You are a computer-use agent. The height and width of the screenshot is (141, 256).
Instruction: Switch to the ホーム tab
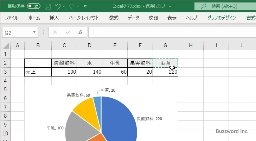coord(34,18)
